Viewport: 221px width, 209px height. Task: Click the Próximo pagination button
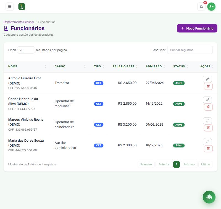[x=189, y=164]
